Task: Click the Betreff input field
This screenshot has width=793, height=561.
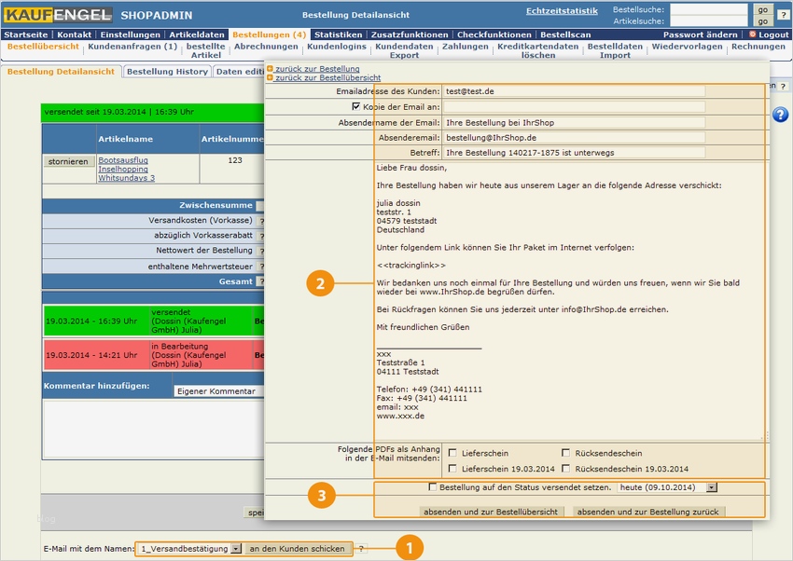Action: point(575,153)
